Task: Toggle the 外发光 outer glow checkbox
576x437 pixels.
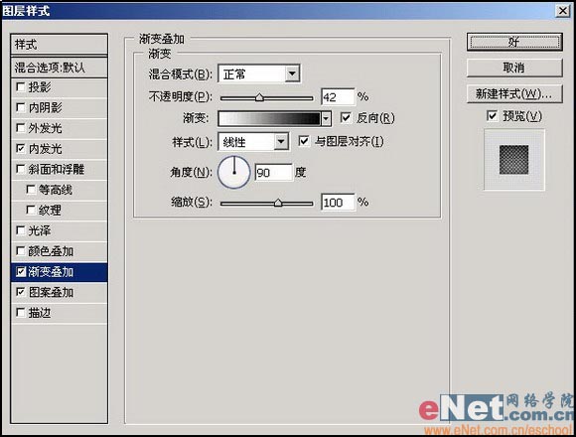Action: [21, 128]
